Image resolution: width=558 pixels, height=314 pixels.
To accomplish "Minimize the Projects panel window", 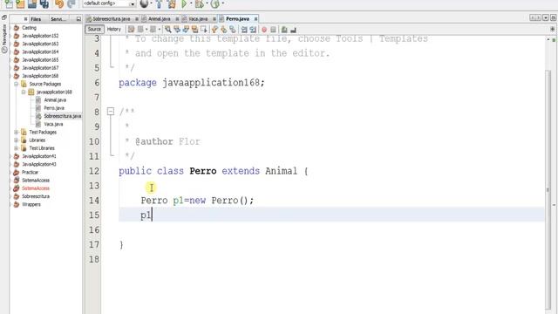I will pyautogui.click(x=78, y=19).
